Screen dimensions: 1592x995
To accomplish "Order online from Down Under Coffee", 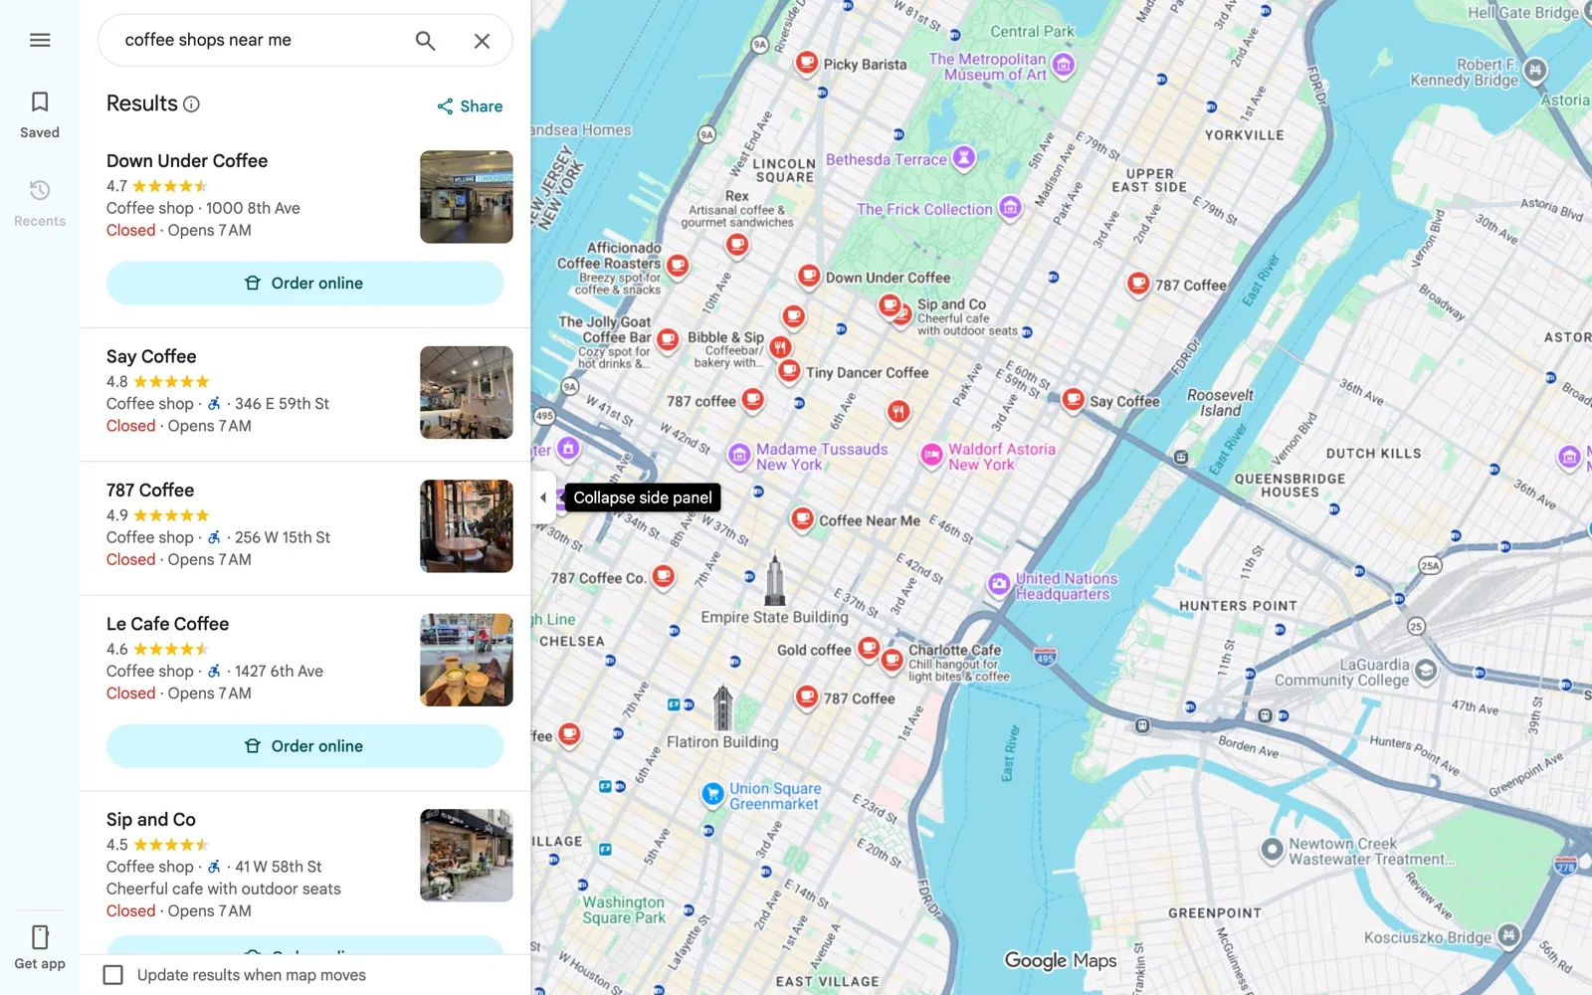I will coord(304,284).
